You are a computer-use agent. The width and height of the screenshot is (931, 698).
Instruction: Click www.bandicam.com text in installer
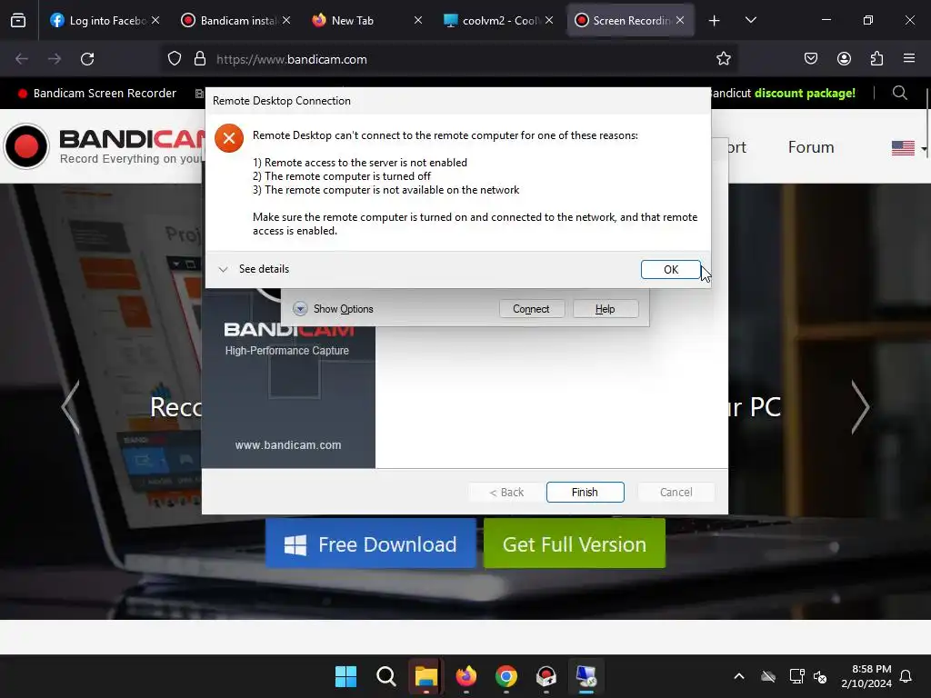[x=288, y=445]
